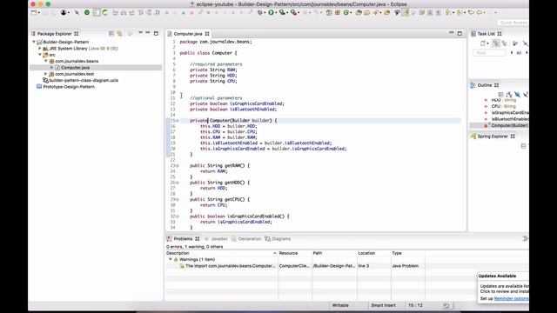Collapse the Builder-Design-Pattern project node
This screenshot has width=557, height=313.
tap(34, 42)
